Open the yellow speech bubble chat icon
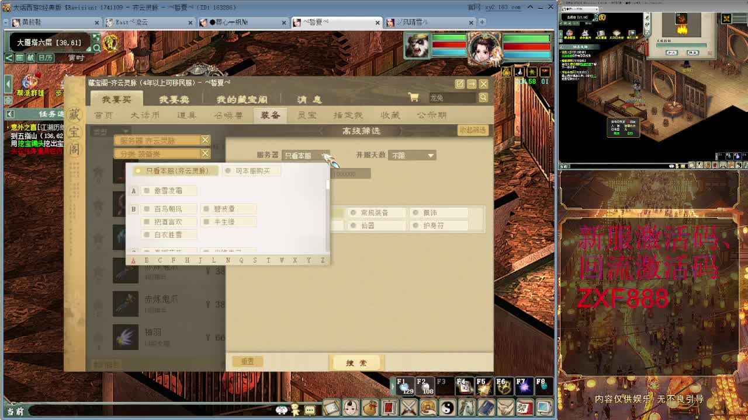The height and width of the screenshot is (420, 748). [x=310, y=409]
